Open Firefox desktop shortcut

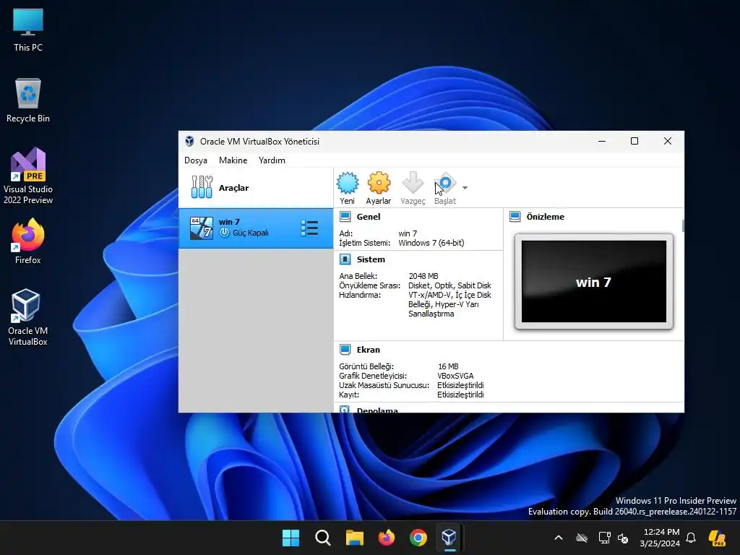coord(28,241)
